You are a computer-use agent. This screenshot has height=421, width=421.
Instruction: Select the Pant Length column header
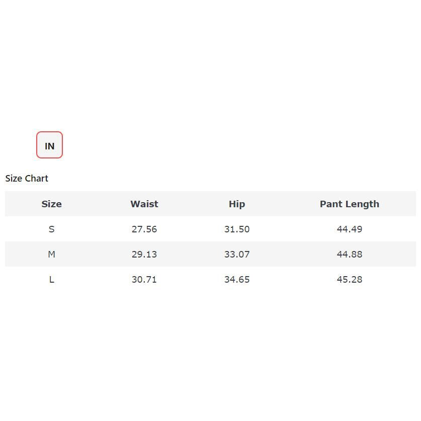pyautogui.click(x=349, y=204)
